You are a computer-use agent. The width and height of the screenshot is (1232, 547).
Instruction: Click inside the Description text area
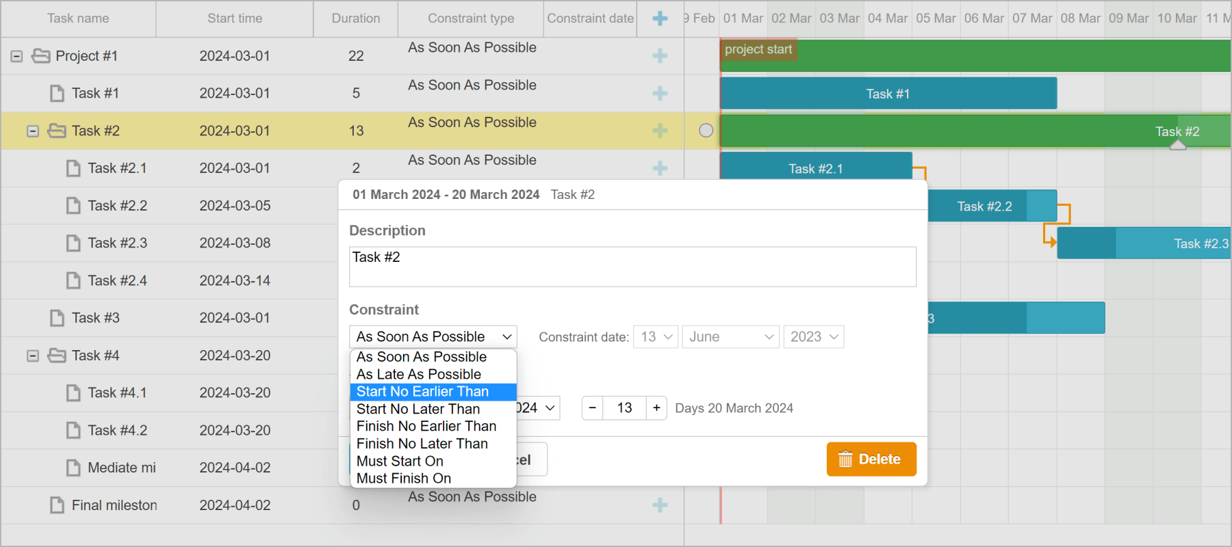pyautogui.click(x=632, y=267)
